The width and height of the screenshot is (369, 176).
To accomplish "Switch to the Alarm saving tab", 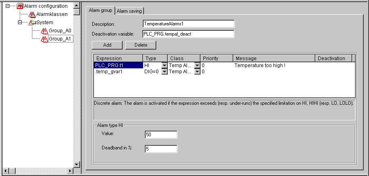I will tap(129, 11).
